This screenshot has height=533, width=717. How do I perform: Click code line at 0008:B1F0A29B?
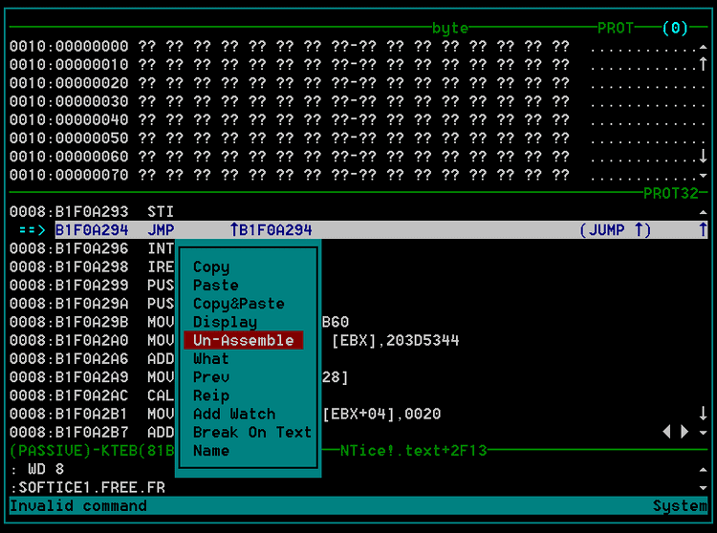(92, 322)
